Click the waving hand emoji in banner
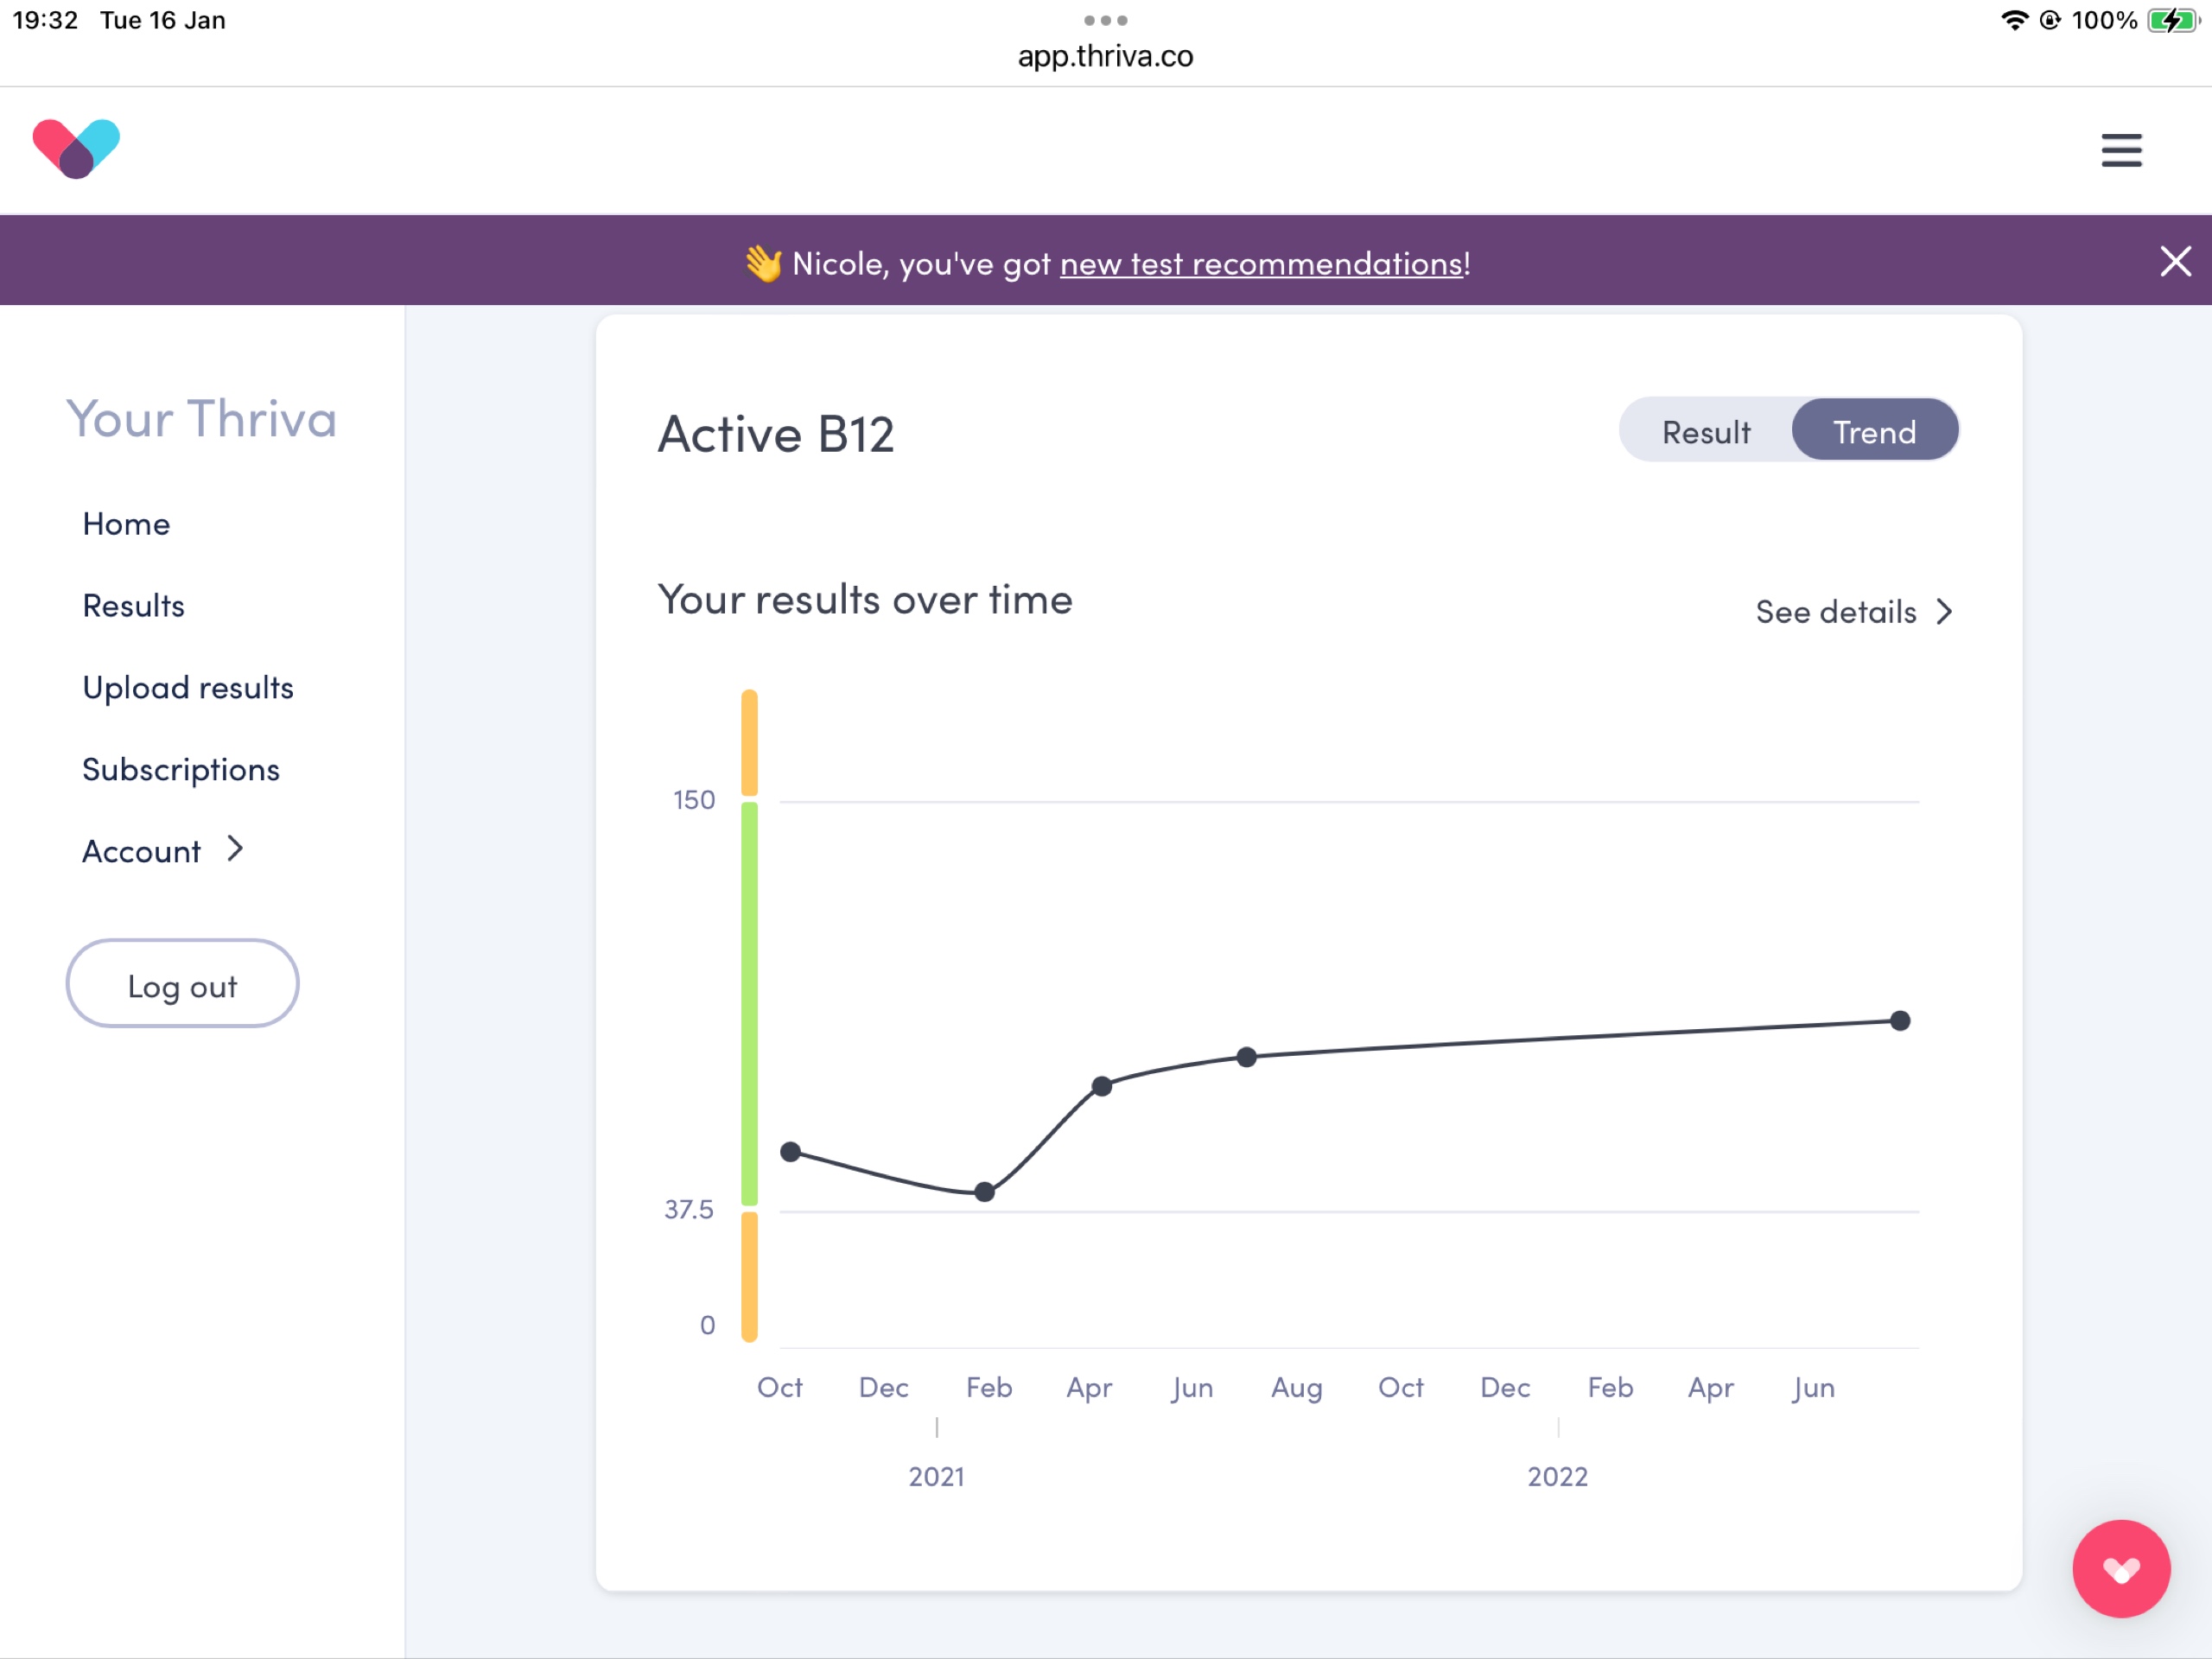 763,263
